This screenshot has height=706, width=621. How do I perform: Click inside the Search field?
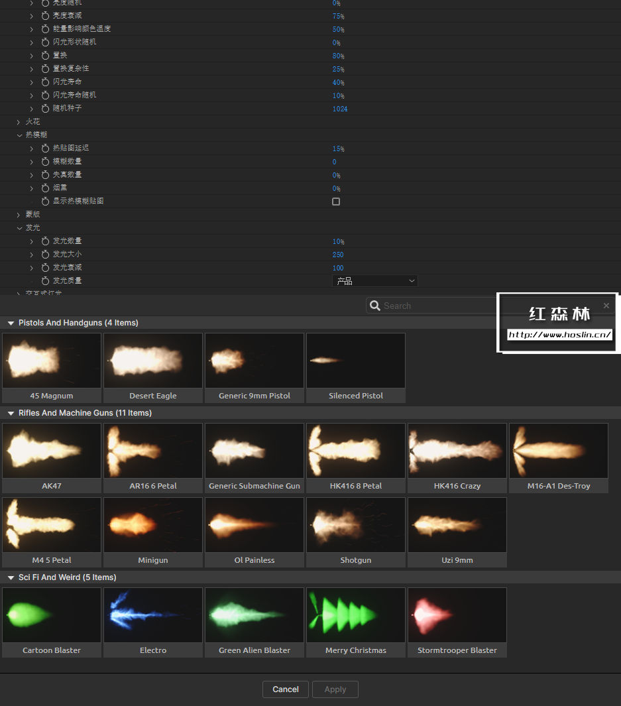[431, 306]
